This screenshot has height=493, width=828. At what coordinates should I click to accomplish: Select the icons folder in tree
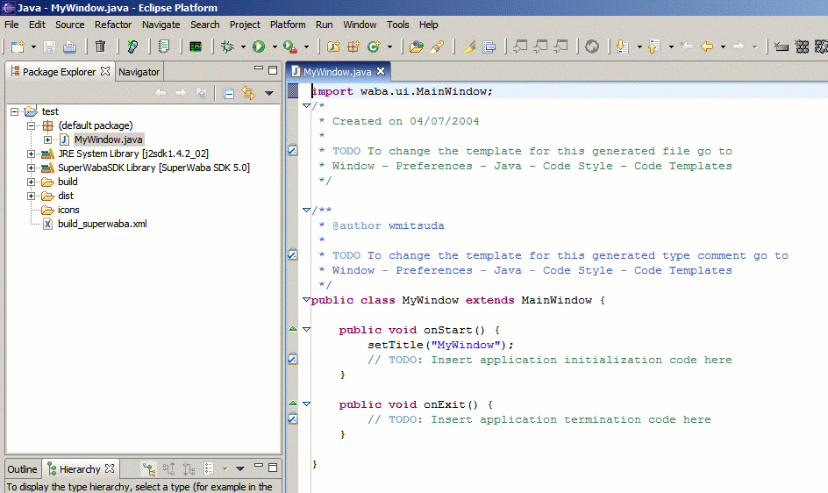pos(68,210)
